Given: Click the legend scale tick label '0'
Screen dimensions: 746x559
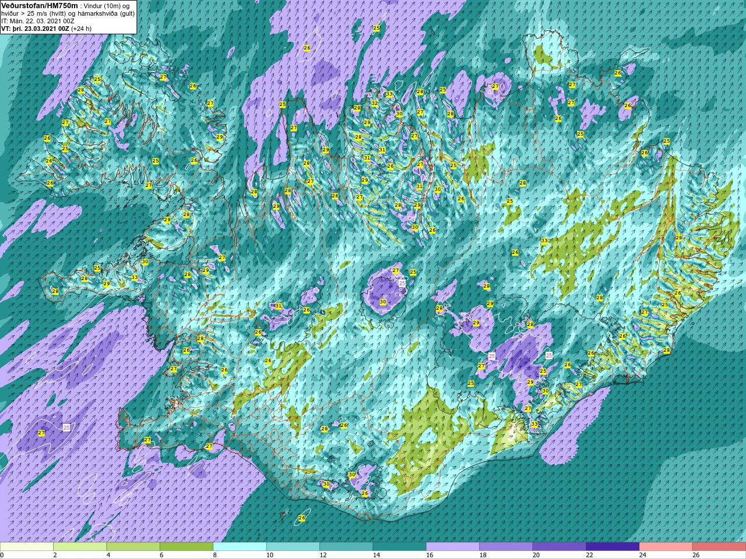Looking at the screenshot, I should coord(2,556).
